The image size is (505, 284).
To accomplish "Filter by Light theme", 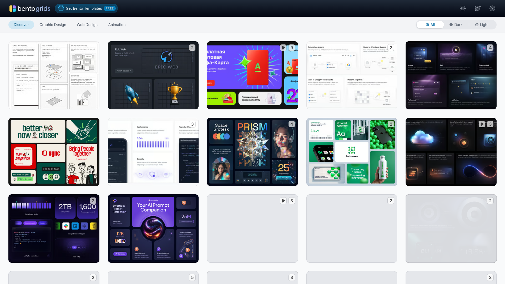I will coord(482,25).
